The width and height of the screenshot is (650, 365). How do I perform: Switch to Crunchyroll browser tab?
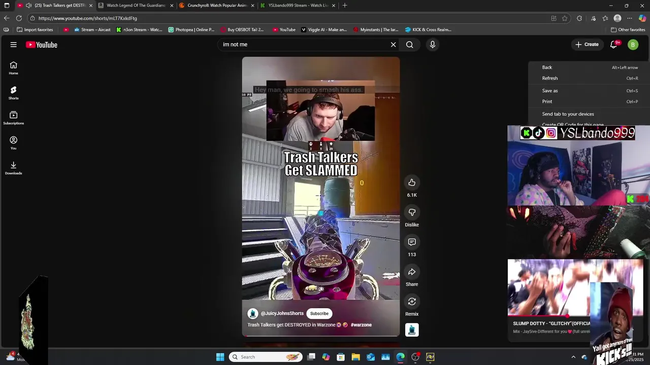216,6
